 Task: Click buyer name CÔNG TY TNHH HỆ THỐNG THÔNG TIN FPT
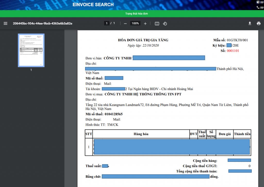pyautogui.click(x=143, y=94)
